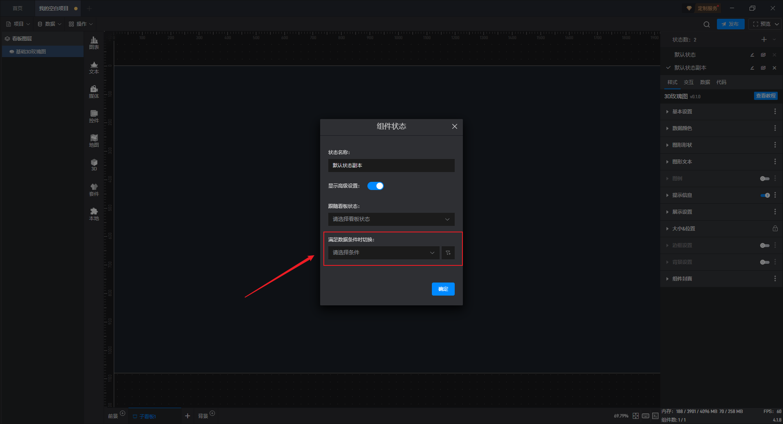Open the 项目 menu
Viewport: 783px width, 424px height.
pos(18,24)
